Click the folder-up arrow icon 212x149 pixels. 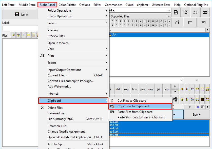point(203,23)
